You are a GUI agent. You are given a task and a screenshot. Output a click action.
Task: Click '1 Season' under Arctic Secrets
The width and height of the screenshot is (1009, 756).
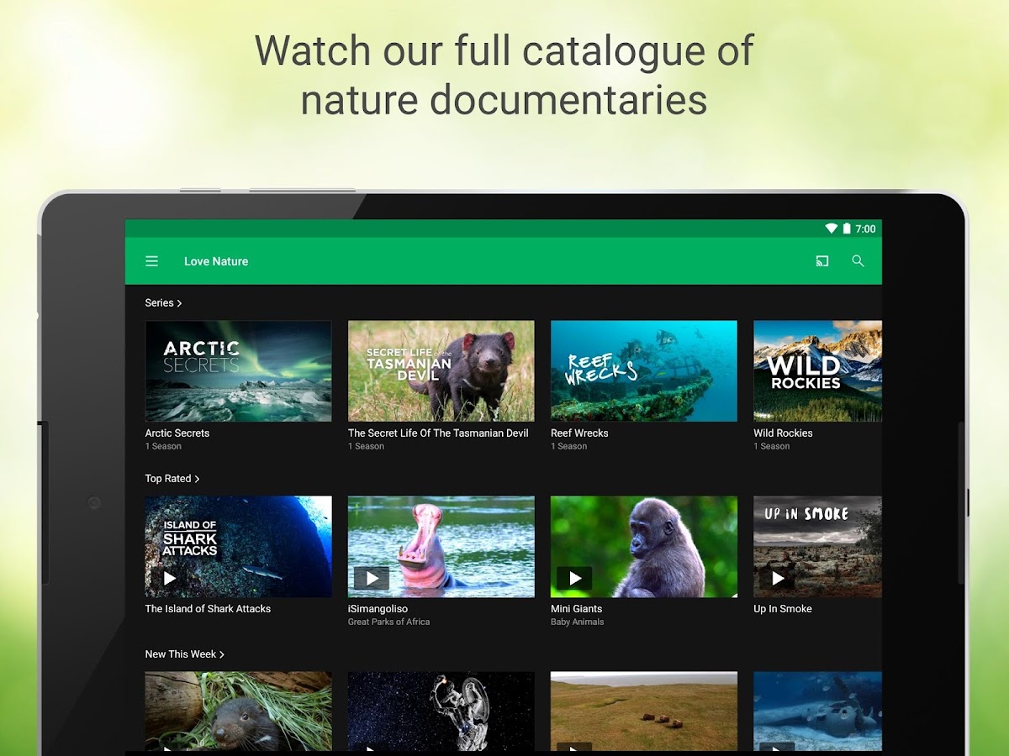163,447
